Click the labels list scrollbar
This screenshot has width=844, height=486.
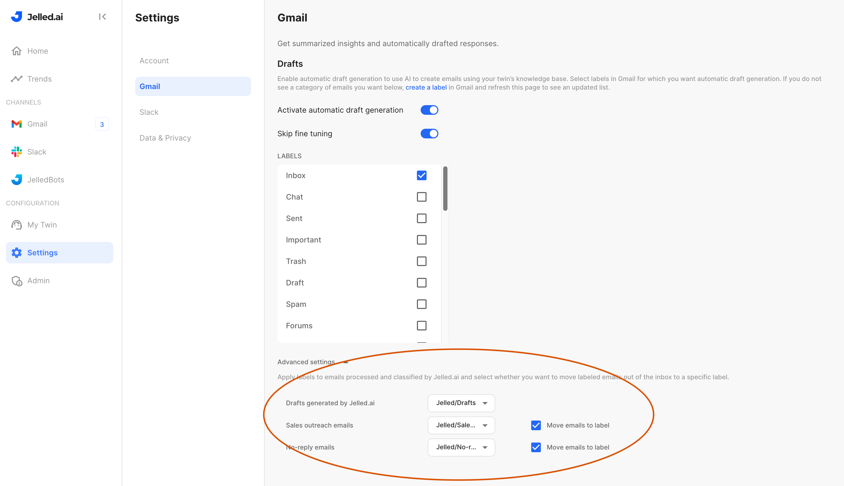pos(445,189)
